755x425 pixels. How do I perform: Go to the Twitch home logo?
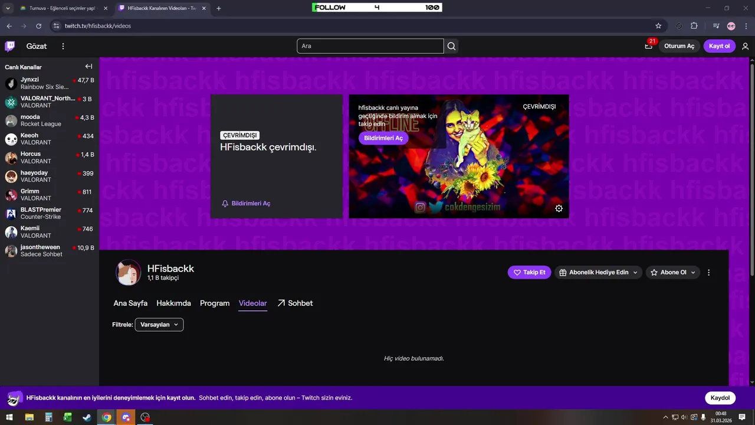pyautogui.click(x=10, y=46)
